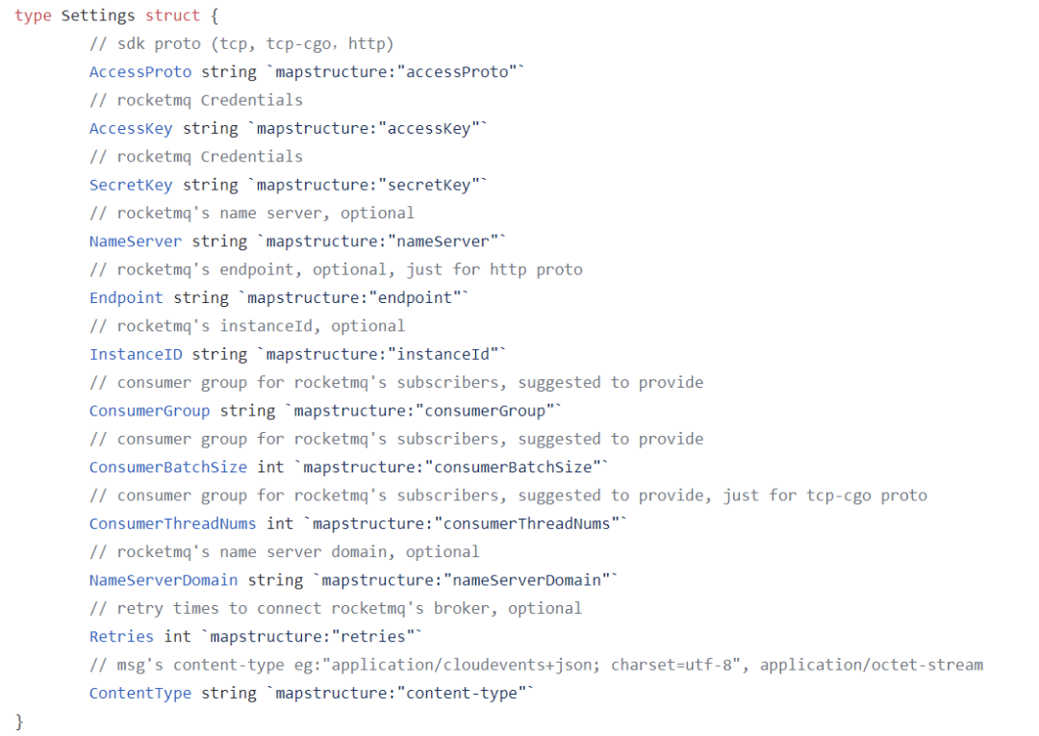
Task: Click the AccessKey field name
Action: coord(131,129)
